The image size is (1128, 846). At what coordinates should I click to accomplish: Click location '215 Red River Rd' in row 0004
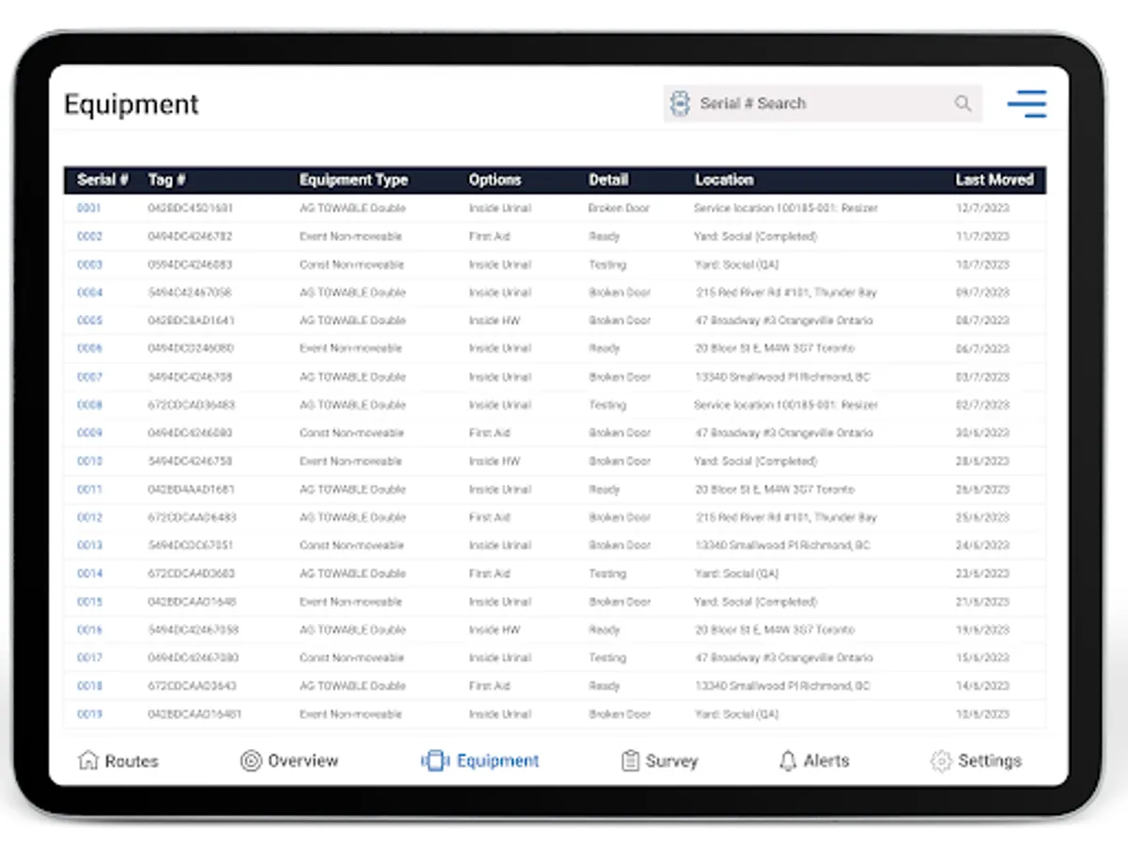point(786,292)
